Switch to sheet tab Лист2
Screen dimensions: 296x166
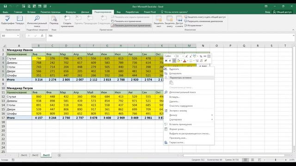tap(35, 155)
